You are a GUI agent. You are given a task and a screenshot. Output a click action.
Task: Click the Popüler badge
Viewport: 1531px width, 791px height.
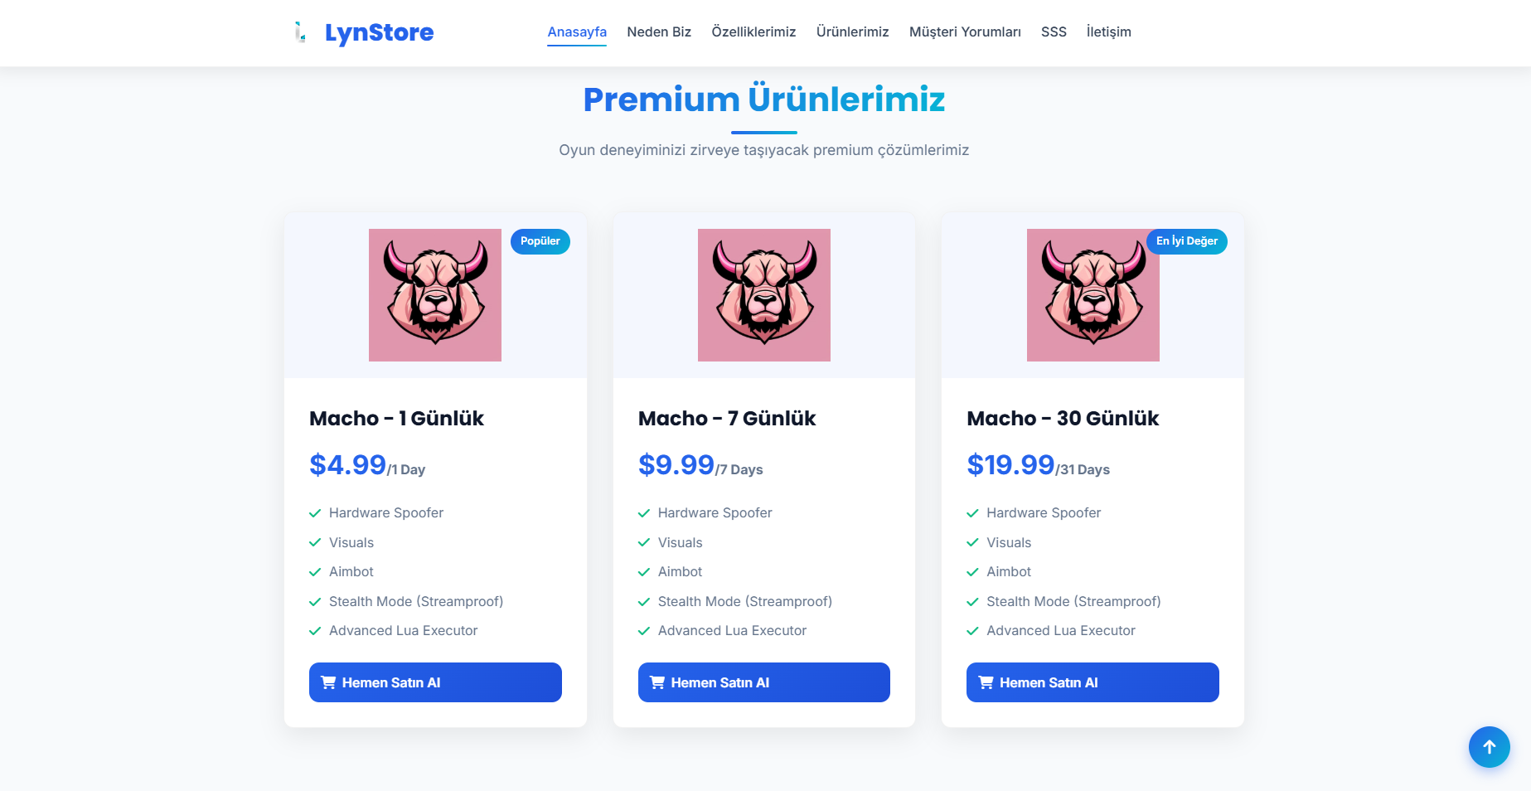tap(540, 241)
